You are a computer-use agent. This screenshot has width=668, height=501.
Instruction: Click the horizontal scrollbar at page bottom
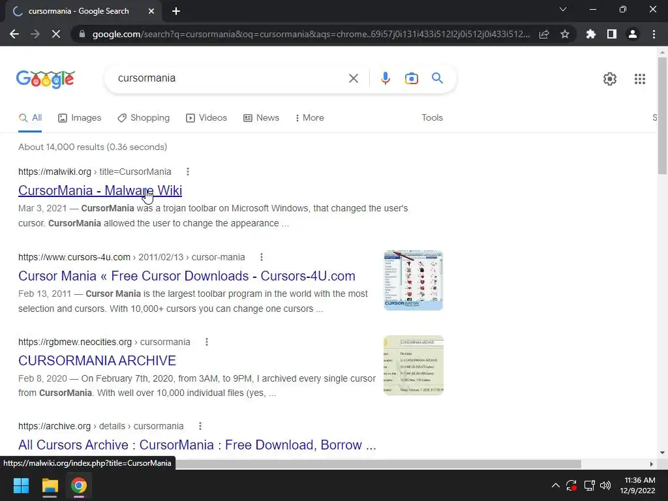tap(378, 464)
